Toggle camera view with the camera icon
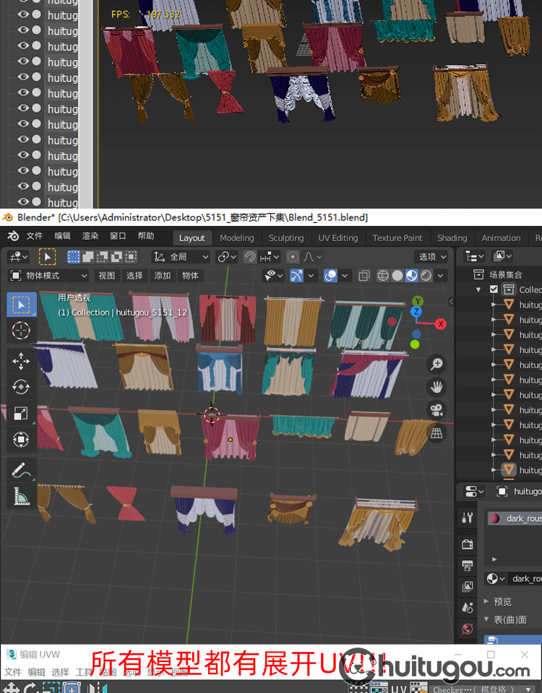Screen dimensions: 542x693 (x=436, y=410)
